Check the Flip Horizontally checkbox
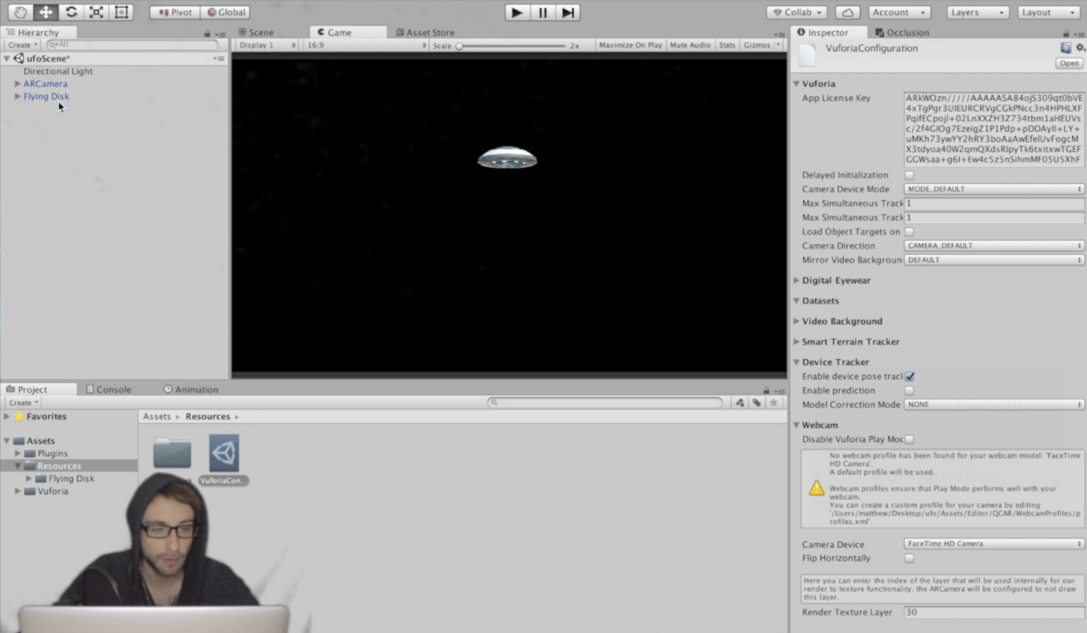 tap(909, 558)
